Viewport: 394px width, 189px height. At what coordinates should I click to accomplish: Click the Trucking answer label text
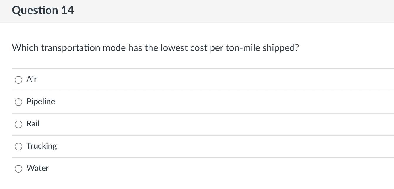[42, 146]
